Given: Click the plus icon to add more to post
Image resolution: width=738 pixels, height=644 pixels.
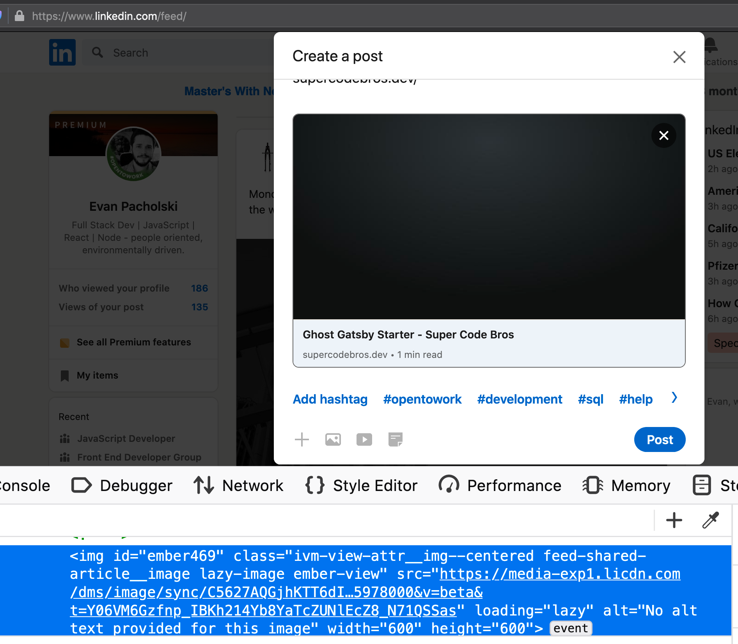Looking at the screenshot, I should (x=302, y=439).
